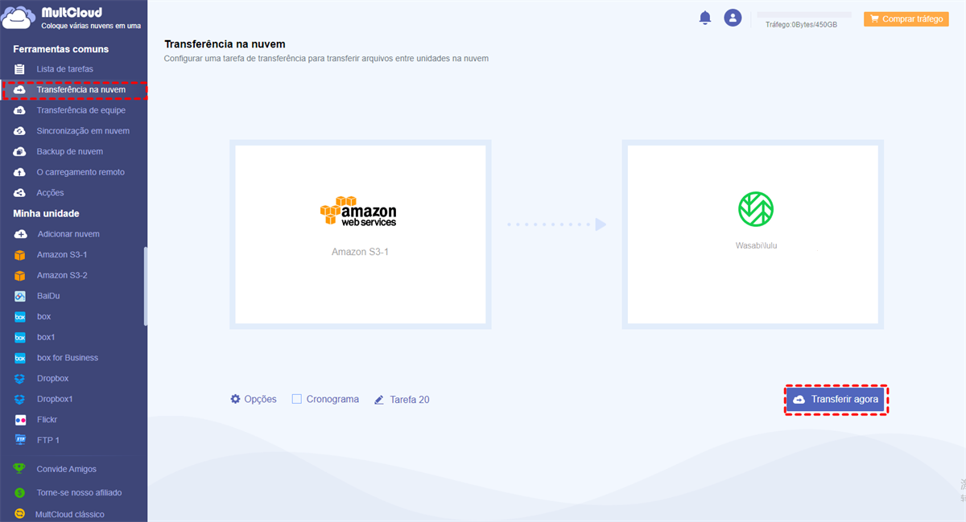Open FTP 1 drive label
Image resolution: width=966 pixels, height=522 pixels.
tap(48, 440)
